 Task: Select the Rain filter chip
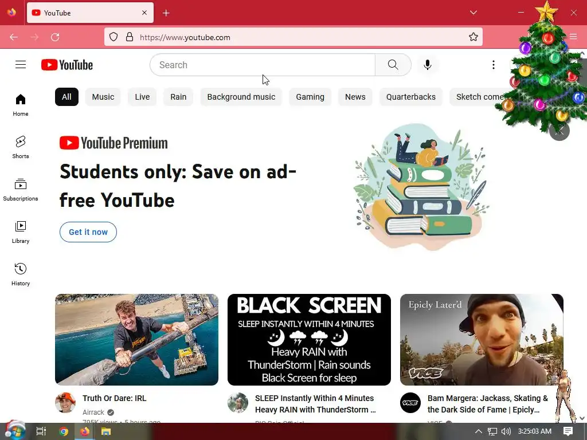[x=178, y=97]
